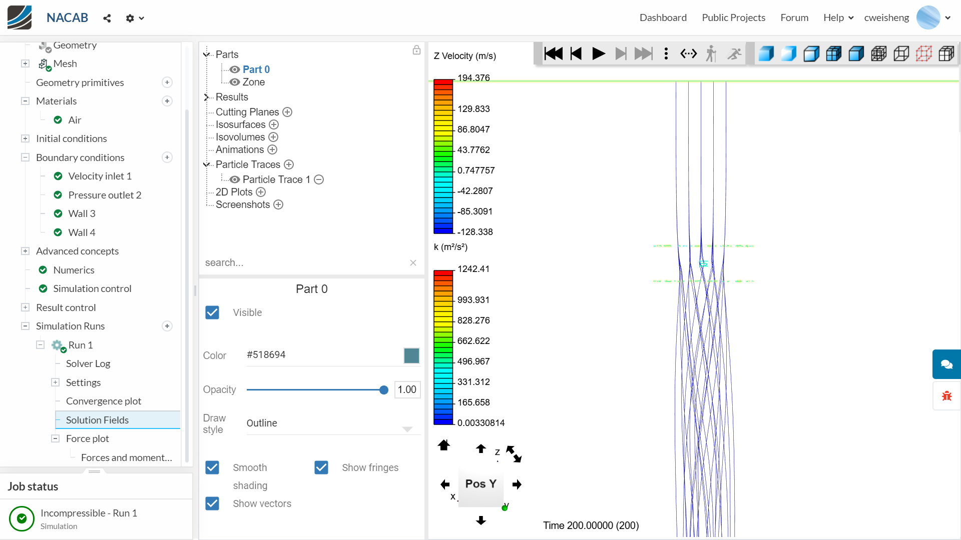Expand the Initial conditions node

[25, 138]
